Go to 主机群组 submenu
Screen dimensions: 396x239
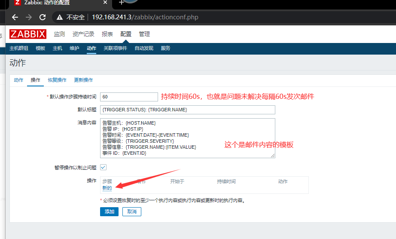19,48
